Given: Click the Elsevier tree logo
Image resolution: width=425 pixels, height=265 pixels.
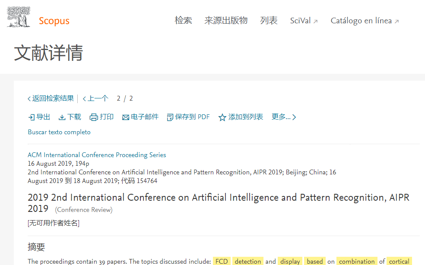Looking at the screenshot, I should tap(19, 17).
